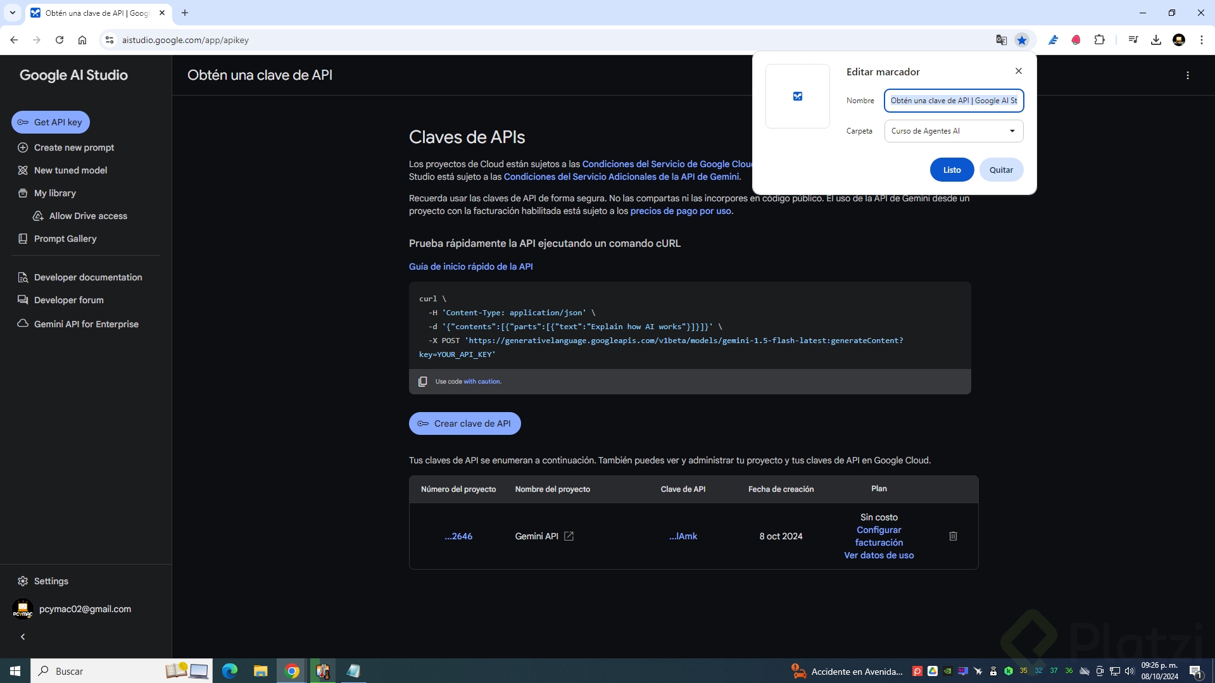Image resolution: width=1215 pixels, height=683 pixels.
Task: Click the Crear clave de API button
Action: point(465,423)
